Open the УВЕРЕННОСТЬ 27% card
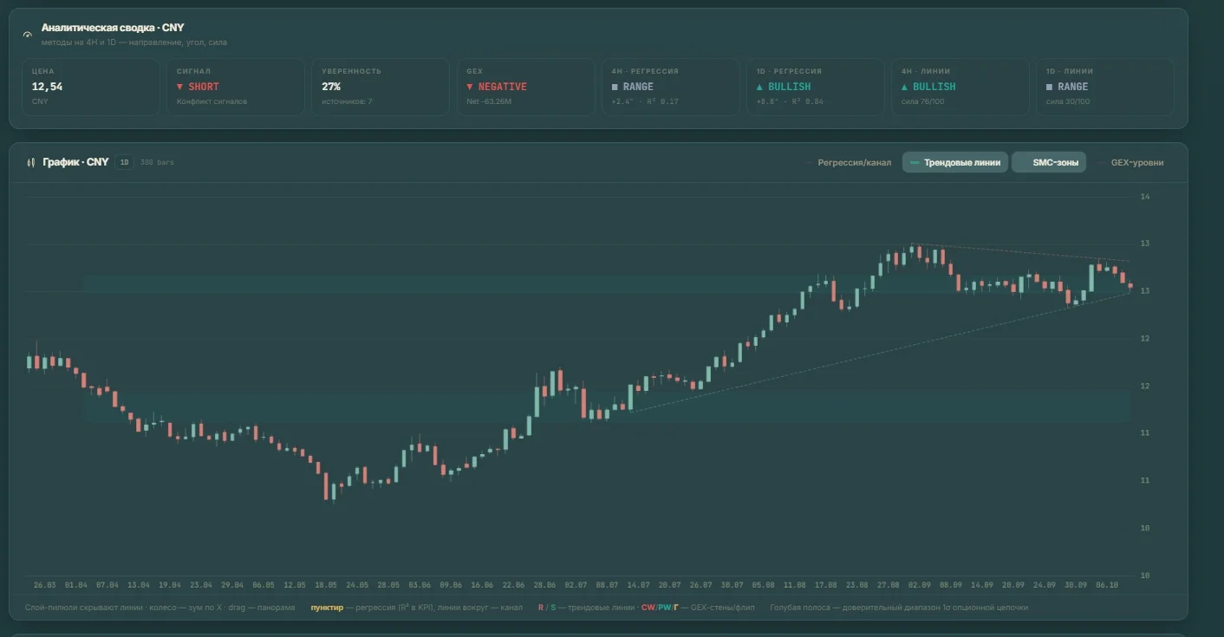 tap(381, 87)
